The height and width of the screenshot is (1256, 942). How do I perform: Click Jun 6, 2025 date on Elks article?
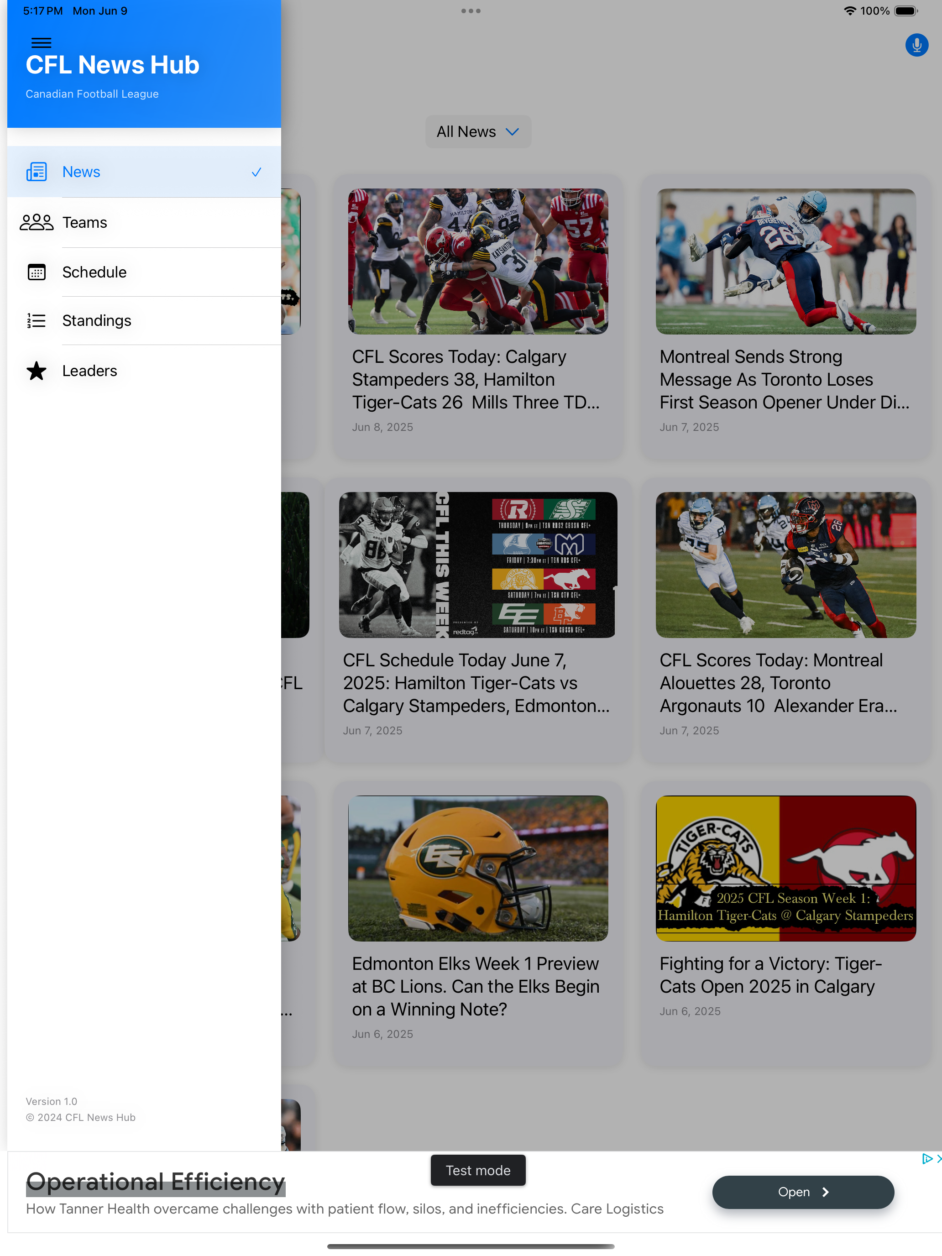click(x=382, y=1034)
